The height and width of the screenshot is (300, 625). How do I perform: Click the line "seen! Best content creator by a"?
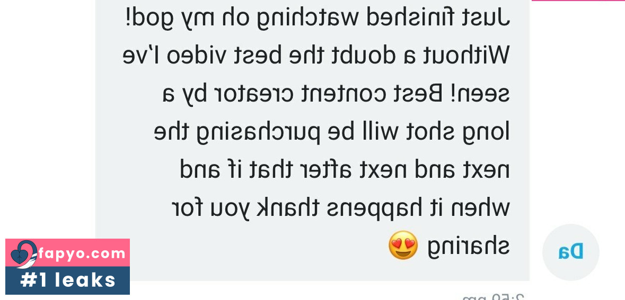pos(336,94)
